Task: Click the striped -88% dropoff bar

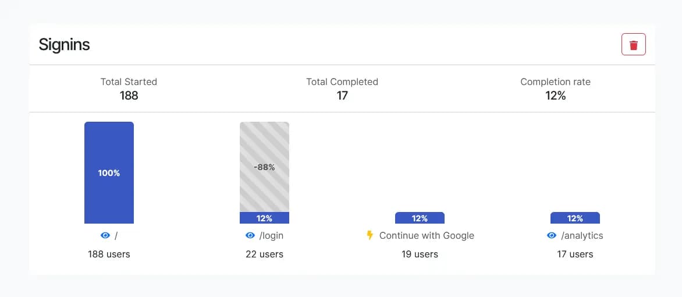Action: pyautogui.click(x=264, y=167)
